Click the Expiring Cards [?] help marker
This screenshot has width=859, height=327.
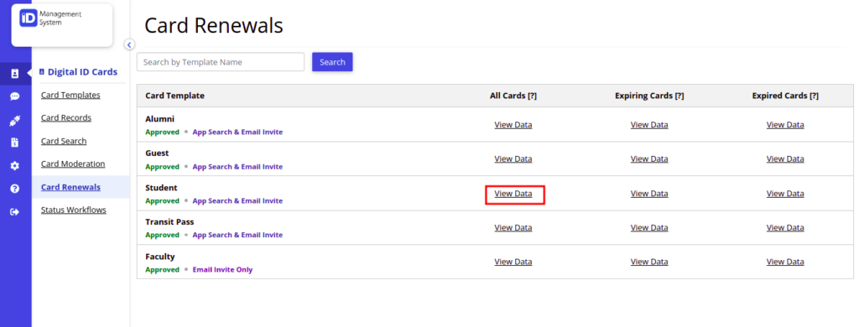(x=679, y=96)
